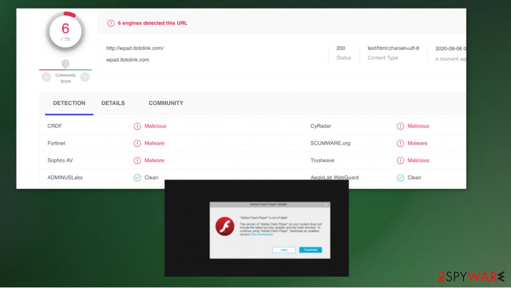Click the Community Score label
511x288 pixels.
click(x=66, y=78)
